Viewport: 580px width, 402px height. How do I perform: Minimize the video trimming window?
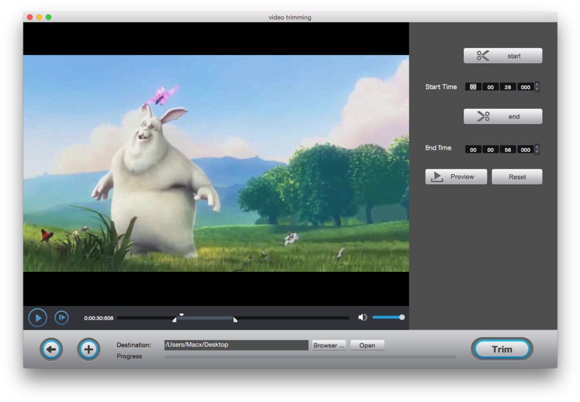(x=39, y=17)
